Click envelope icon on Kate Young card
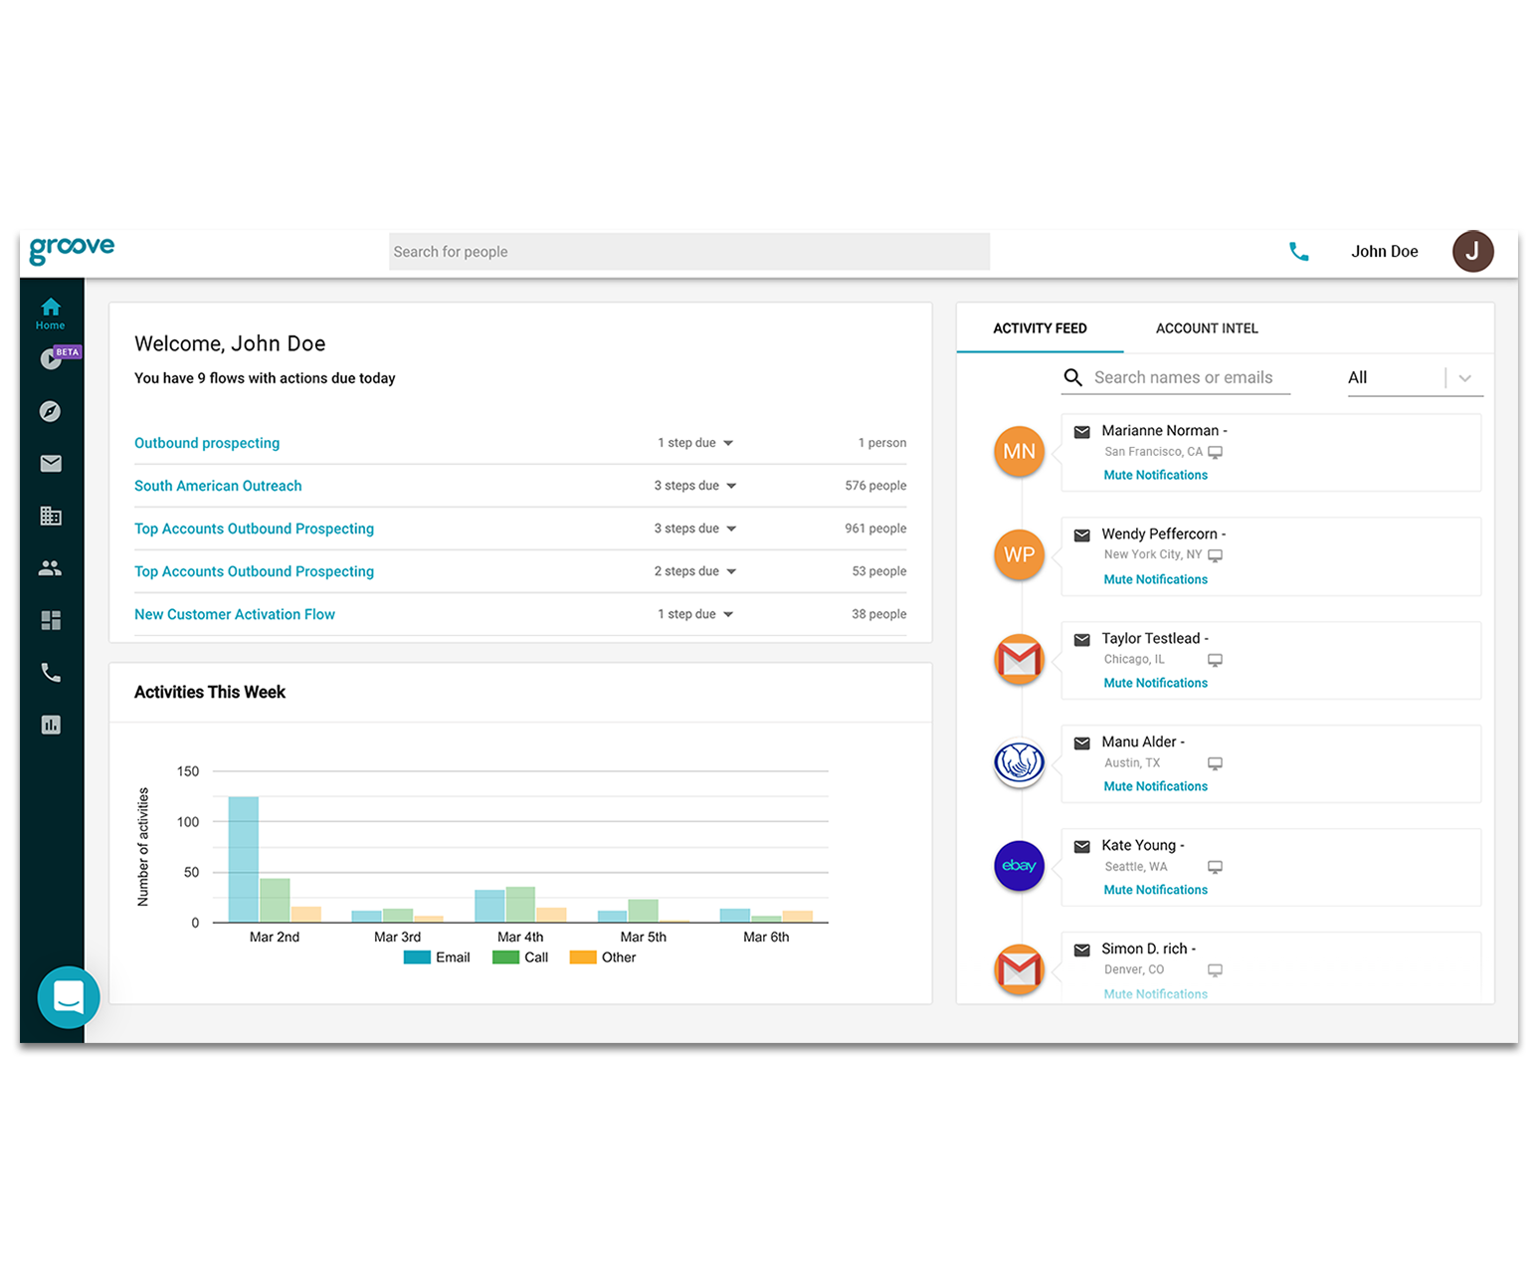The height and width of the screenshot is (1274, 1538). pos(1081,846)
